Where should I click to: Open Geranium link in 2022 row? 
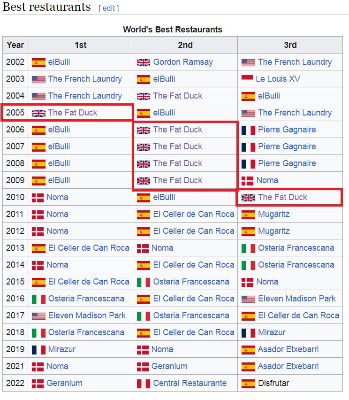64,383
